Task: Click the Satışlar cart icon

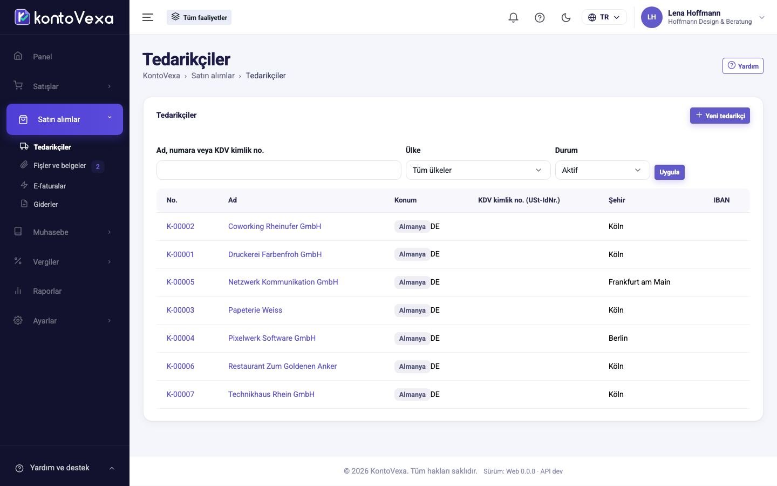Action: pos(18,86)
